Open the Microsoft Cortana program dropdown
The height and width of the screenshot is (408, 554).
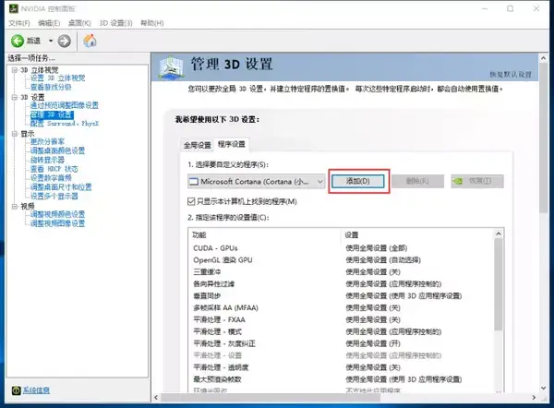pos(319,182)
